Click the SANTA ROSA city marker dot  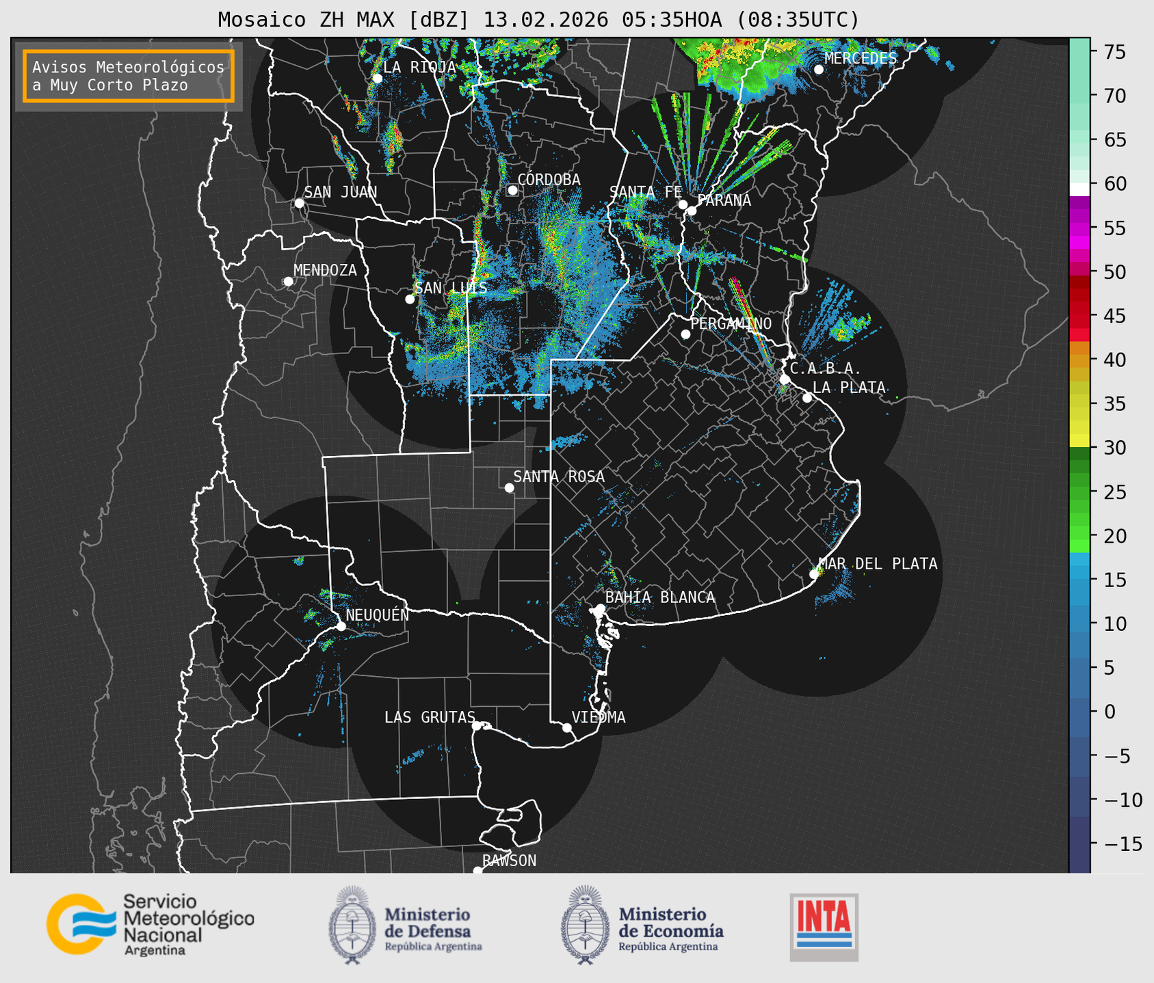[x=509, y=487]
